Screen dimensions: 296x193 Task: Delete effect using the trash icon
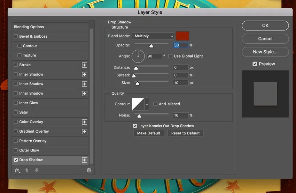click(89, 170)
